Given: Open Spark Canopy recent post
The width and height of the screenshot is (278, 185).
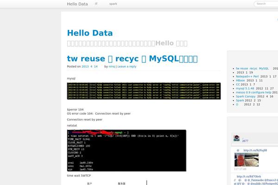Looking at the screenshot, I should [x=246, y=97].
